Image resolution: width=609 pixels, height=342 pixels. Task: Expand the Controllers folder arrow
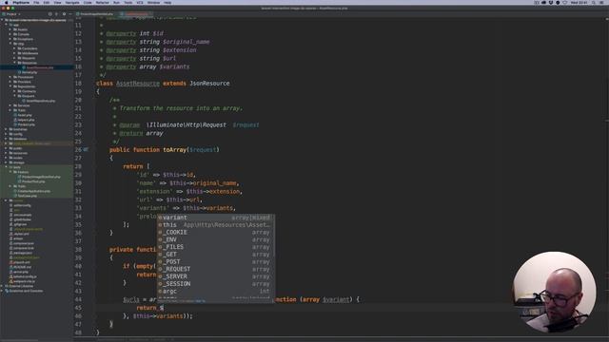coord(15,48)
